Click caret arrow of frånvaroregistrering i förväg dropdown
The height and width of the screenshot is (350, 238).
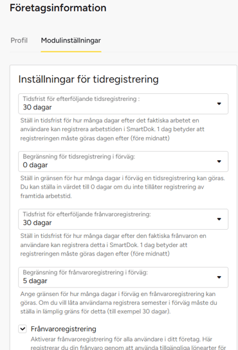click(219, 277)
